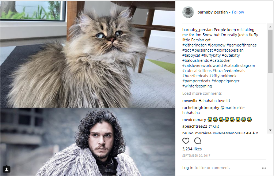This screenshot has height=176, width=274.
Task: Follow the barnaby_persian account
Action: tap(238, 12)
